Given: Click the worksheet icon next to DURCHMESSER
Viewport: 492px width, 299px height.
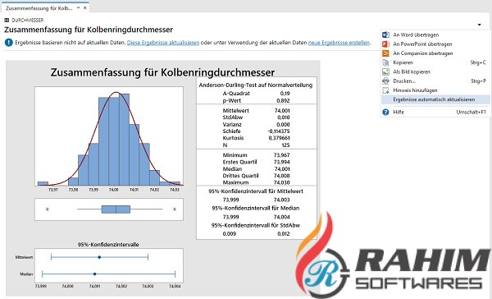Looking at the screenshot, I should tap(7, 20).
